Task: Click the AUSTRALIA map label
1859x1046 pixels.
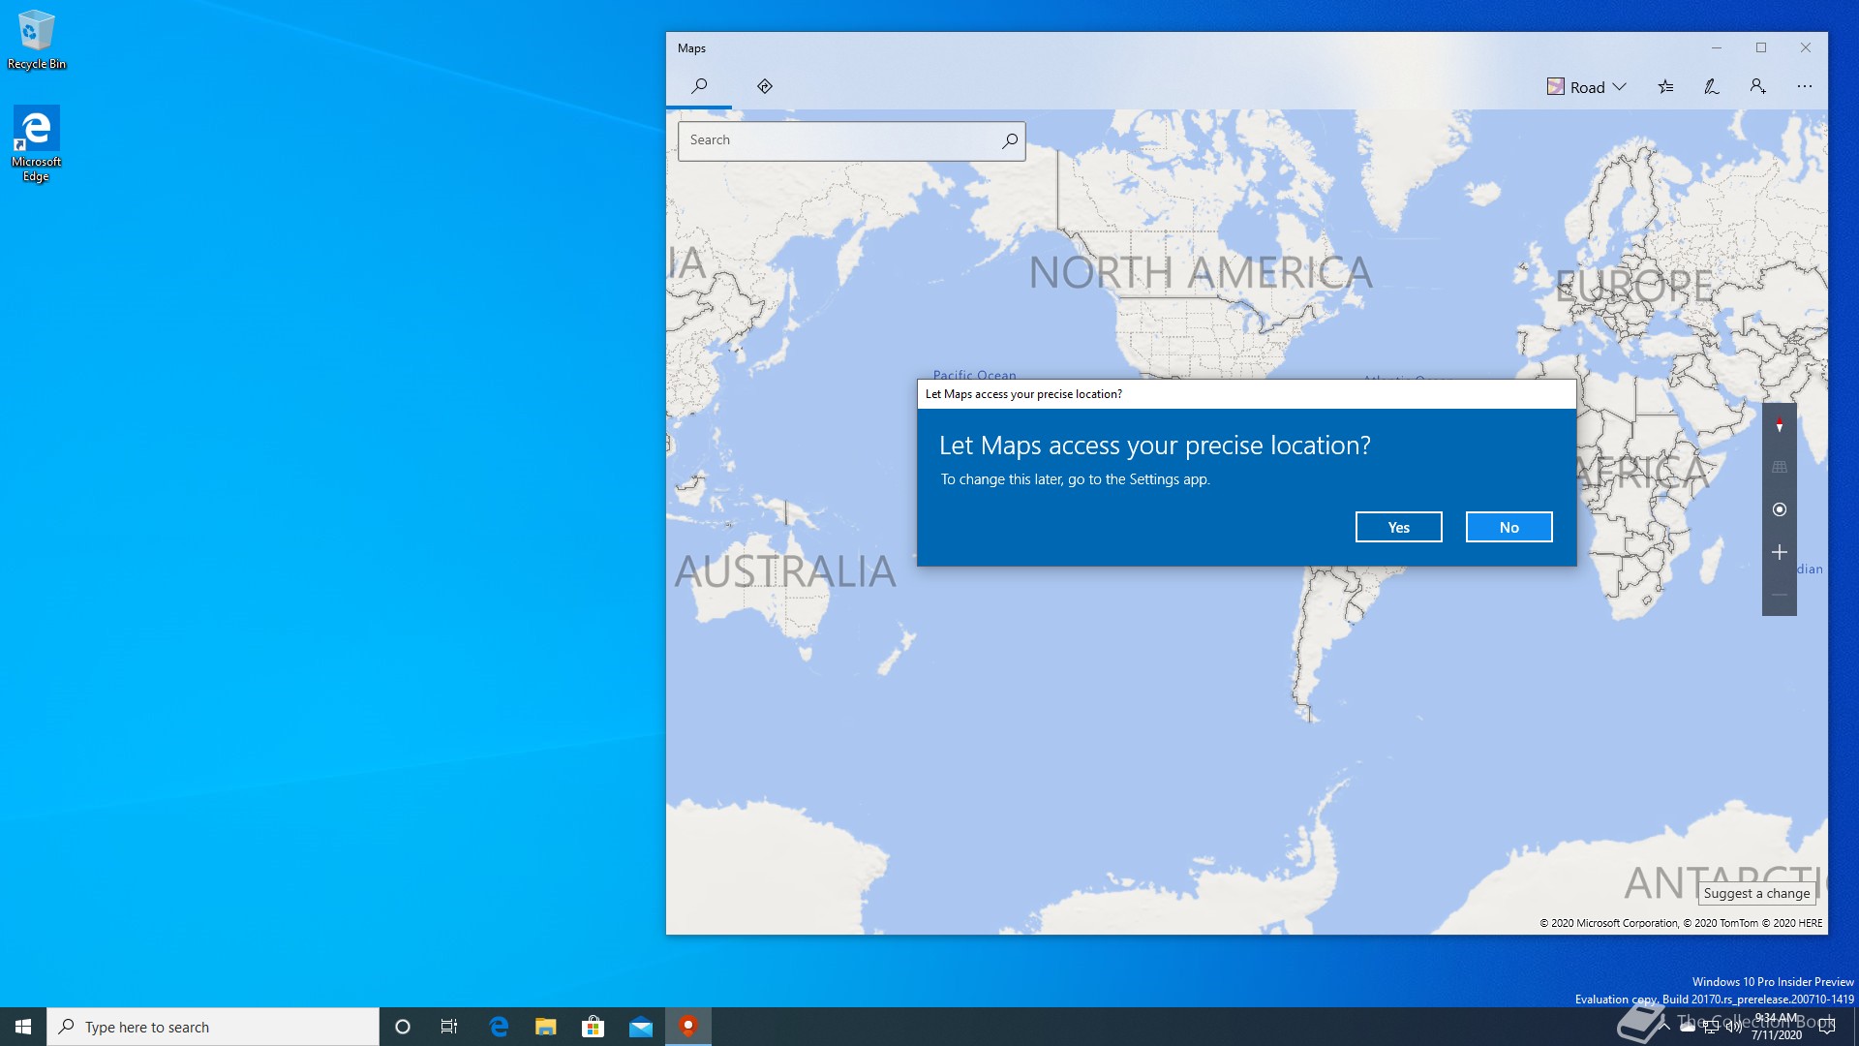Action: tap(785, 571)
